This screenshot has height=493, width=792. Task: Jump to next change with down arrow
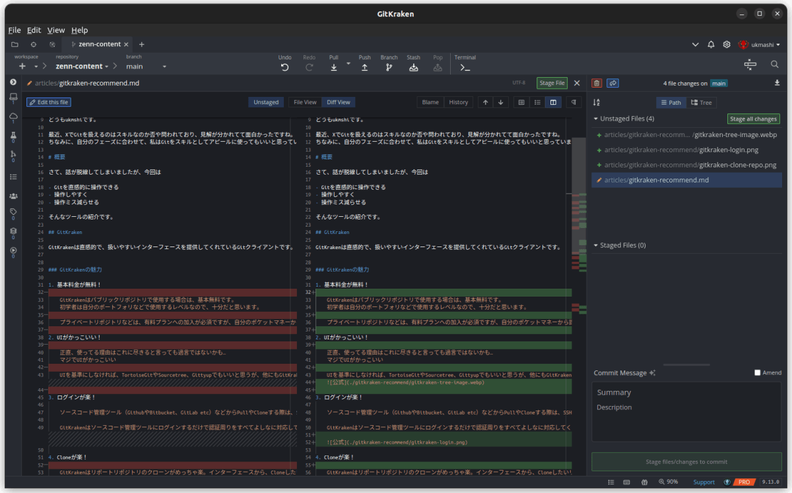501,102
